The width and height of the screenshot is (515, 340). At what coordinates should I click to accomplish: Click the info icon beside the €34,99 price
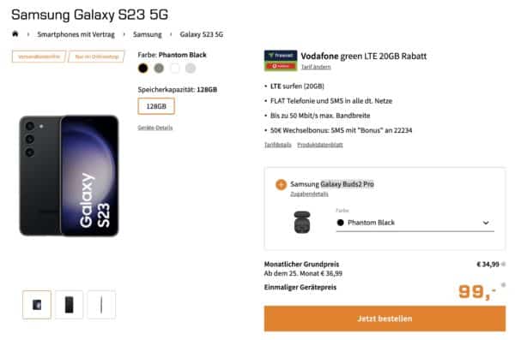pyautogui.click(x=504, y=264)
